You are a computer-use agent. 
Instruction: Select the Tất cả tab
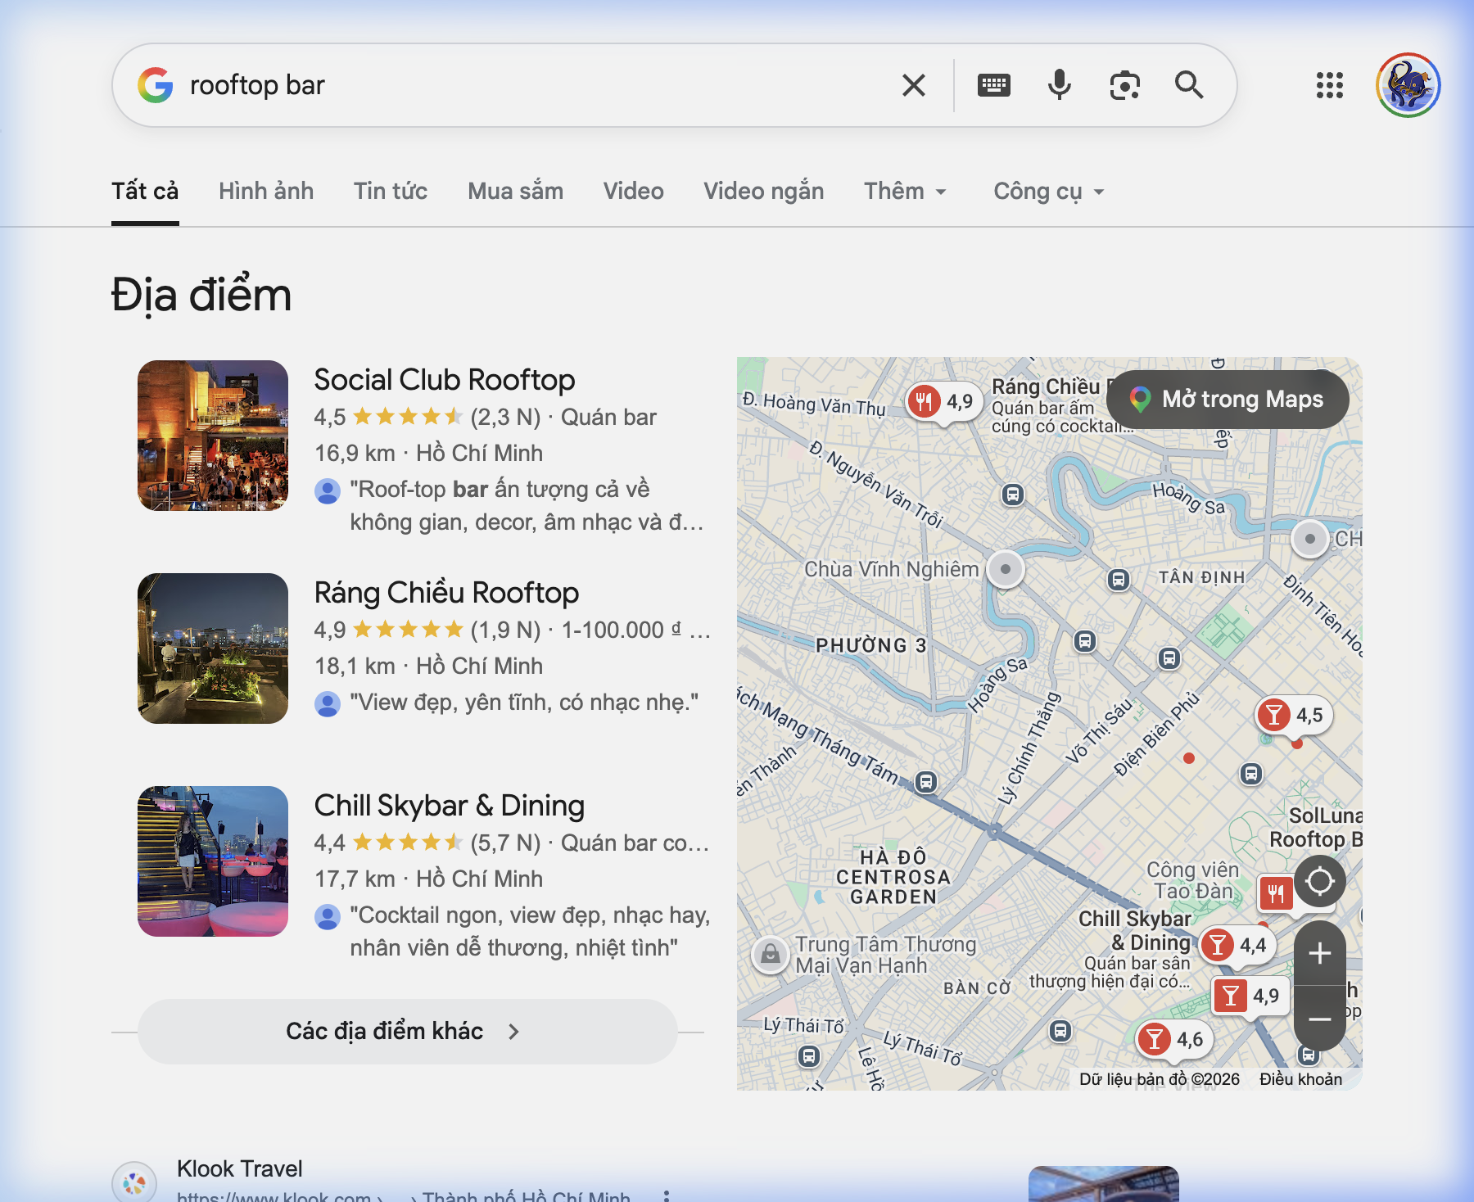[145, 192]
